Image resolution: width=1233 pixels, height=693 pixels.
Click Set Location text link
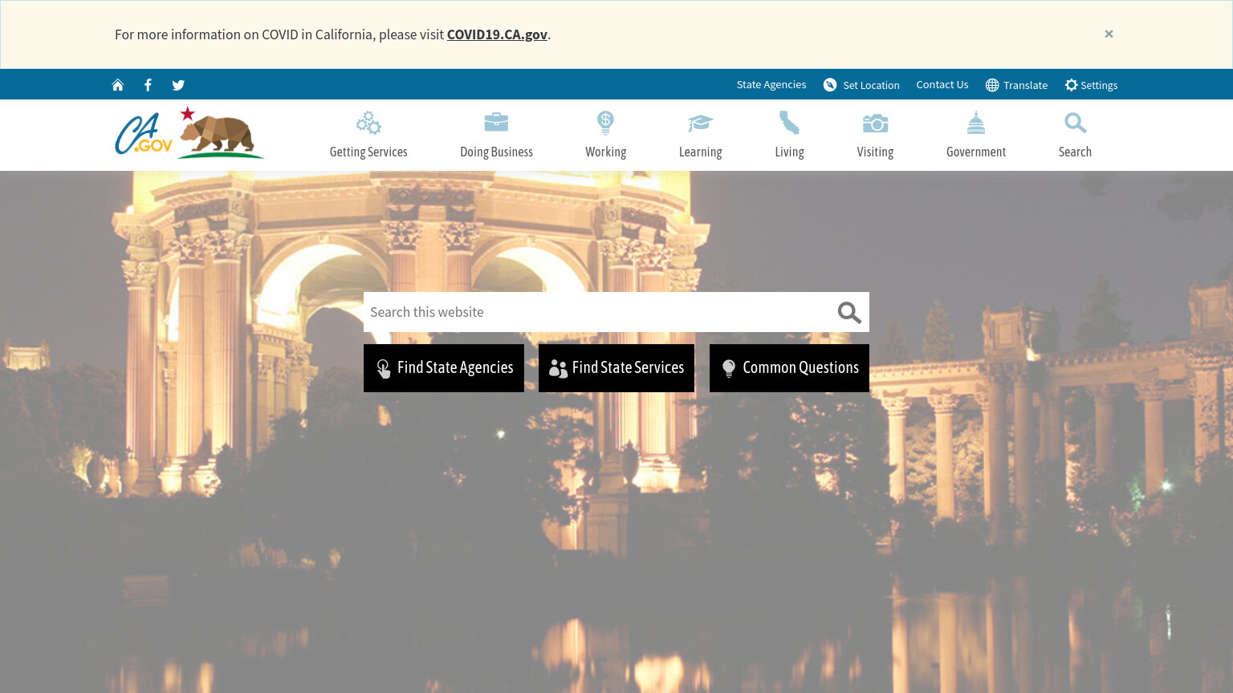[871, 85]
